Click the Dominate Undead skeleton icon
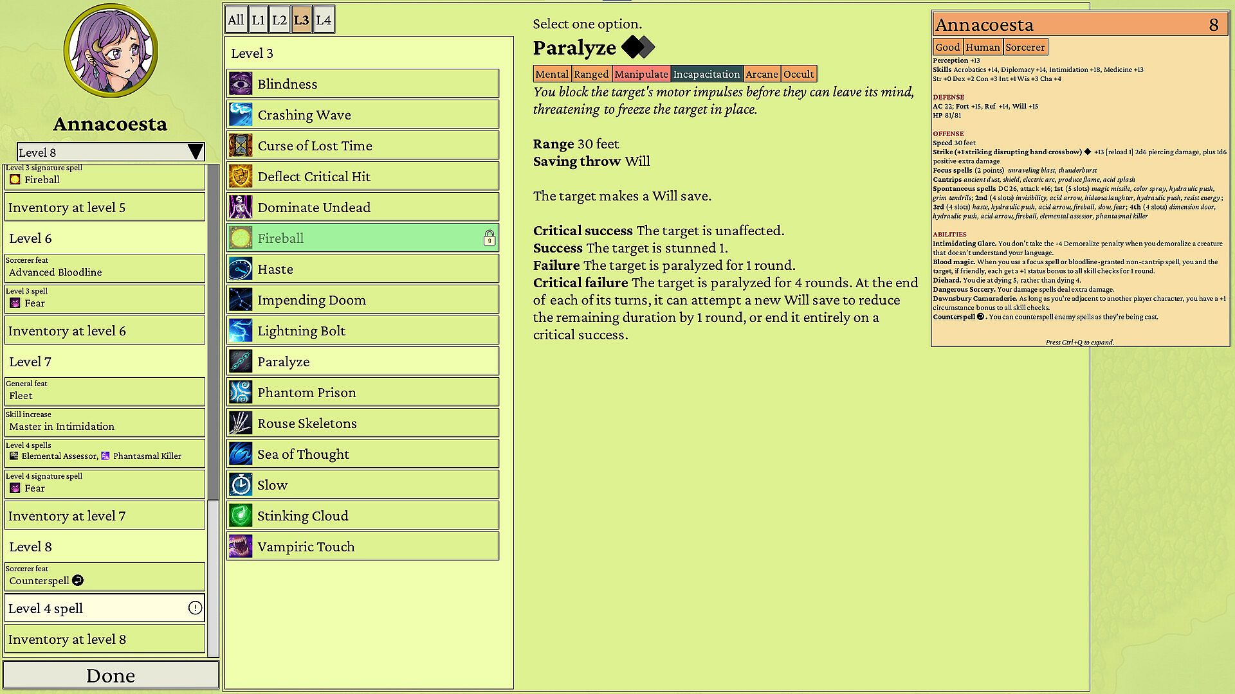Screen dimensions: 1235x694 pyautogui.click(x=241, y=208)
